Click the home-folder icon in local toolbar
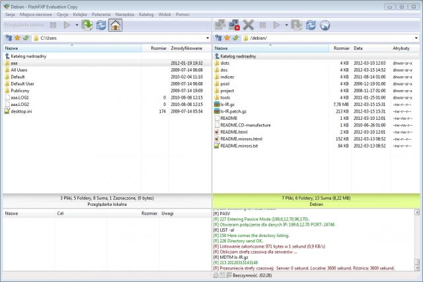Viewport: 423px width, 282px height. tap(115, 25)
